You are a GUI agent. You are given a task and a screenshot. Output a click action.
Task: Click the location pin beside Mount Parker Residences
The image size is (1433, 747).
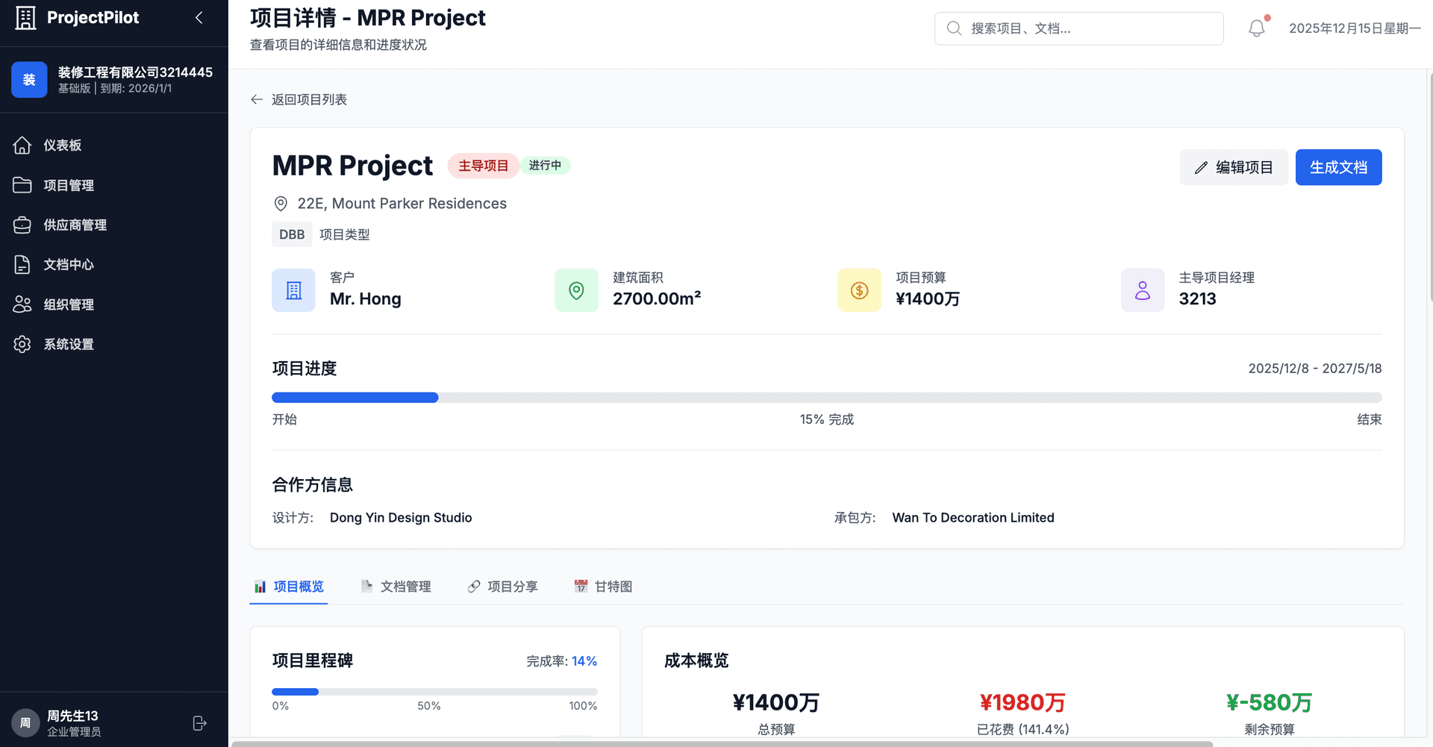280,203
